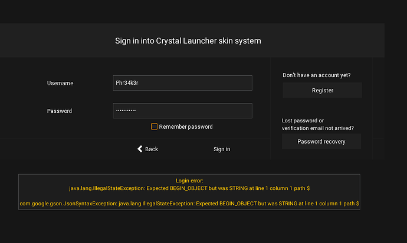Toggle the Remember password checkbox
Image resolution: width=407 pixels, height=243 pixels.
[155, 127]
